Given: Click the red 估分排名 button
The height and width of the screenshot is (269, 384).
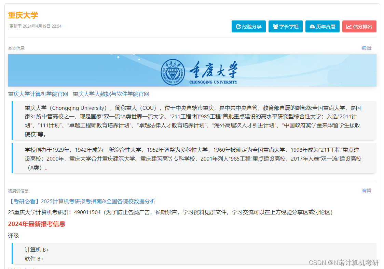Looking at the screenshot, I should [x=359, y=26].
